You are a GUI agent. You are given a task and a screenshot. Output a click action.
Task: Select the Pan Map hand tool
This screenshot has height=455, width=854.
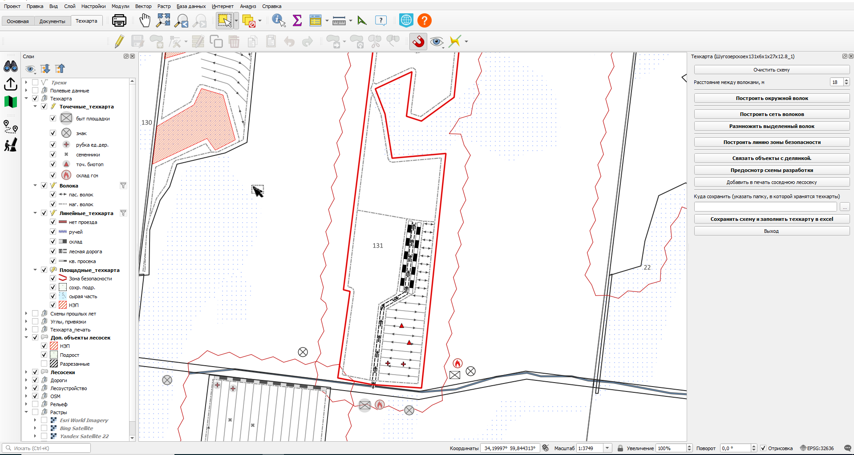pos(145,20)
